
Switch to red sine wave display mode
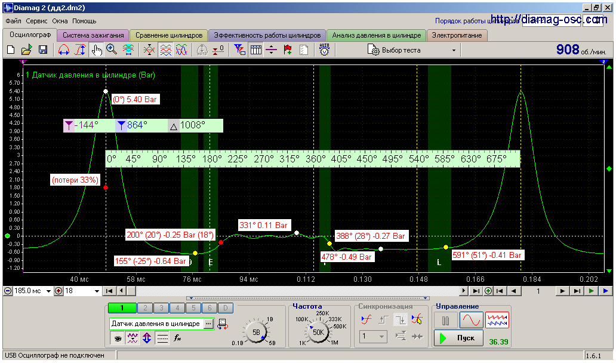[471, 320]
